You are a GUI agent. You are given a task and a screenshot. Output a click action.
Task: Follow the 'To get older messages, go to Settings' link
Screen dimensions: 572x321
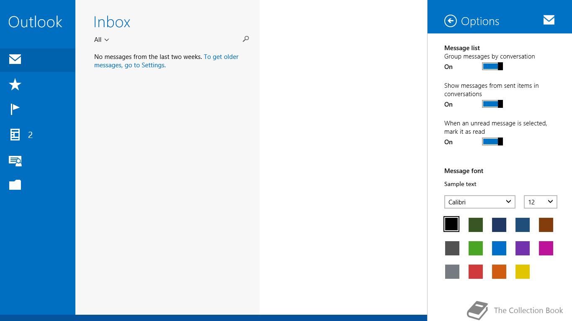click(166, 61)
